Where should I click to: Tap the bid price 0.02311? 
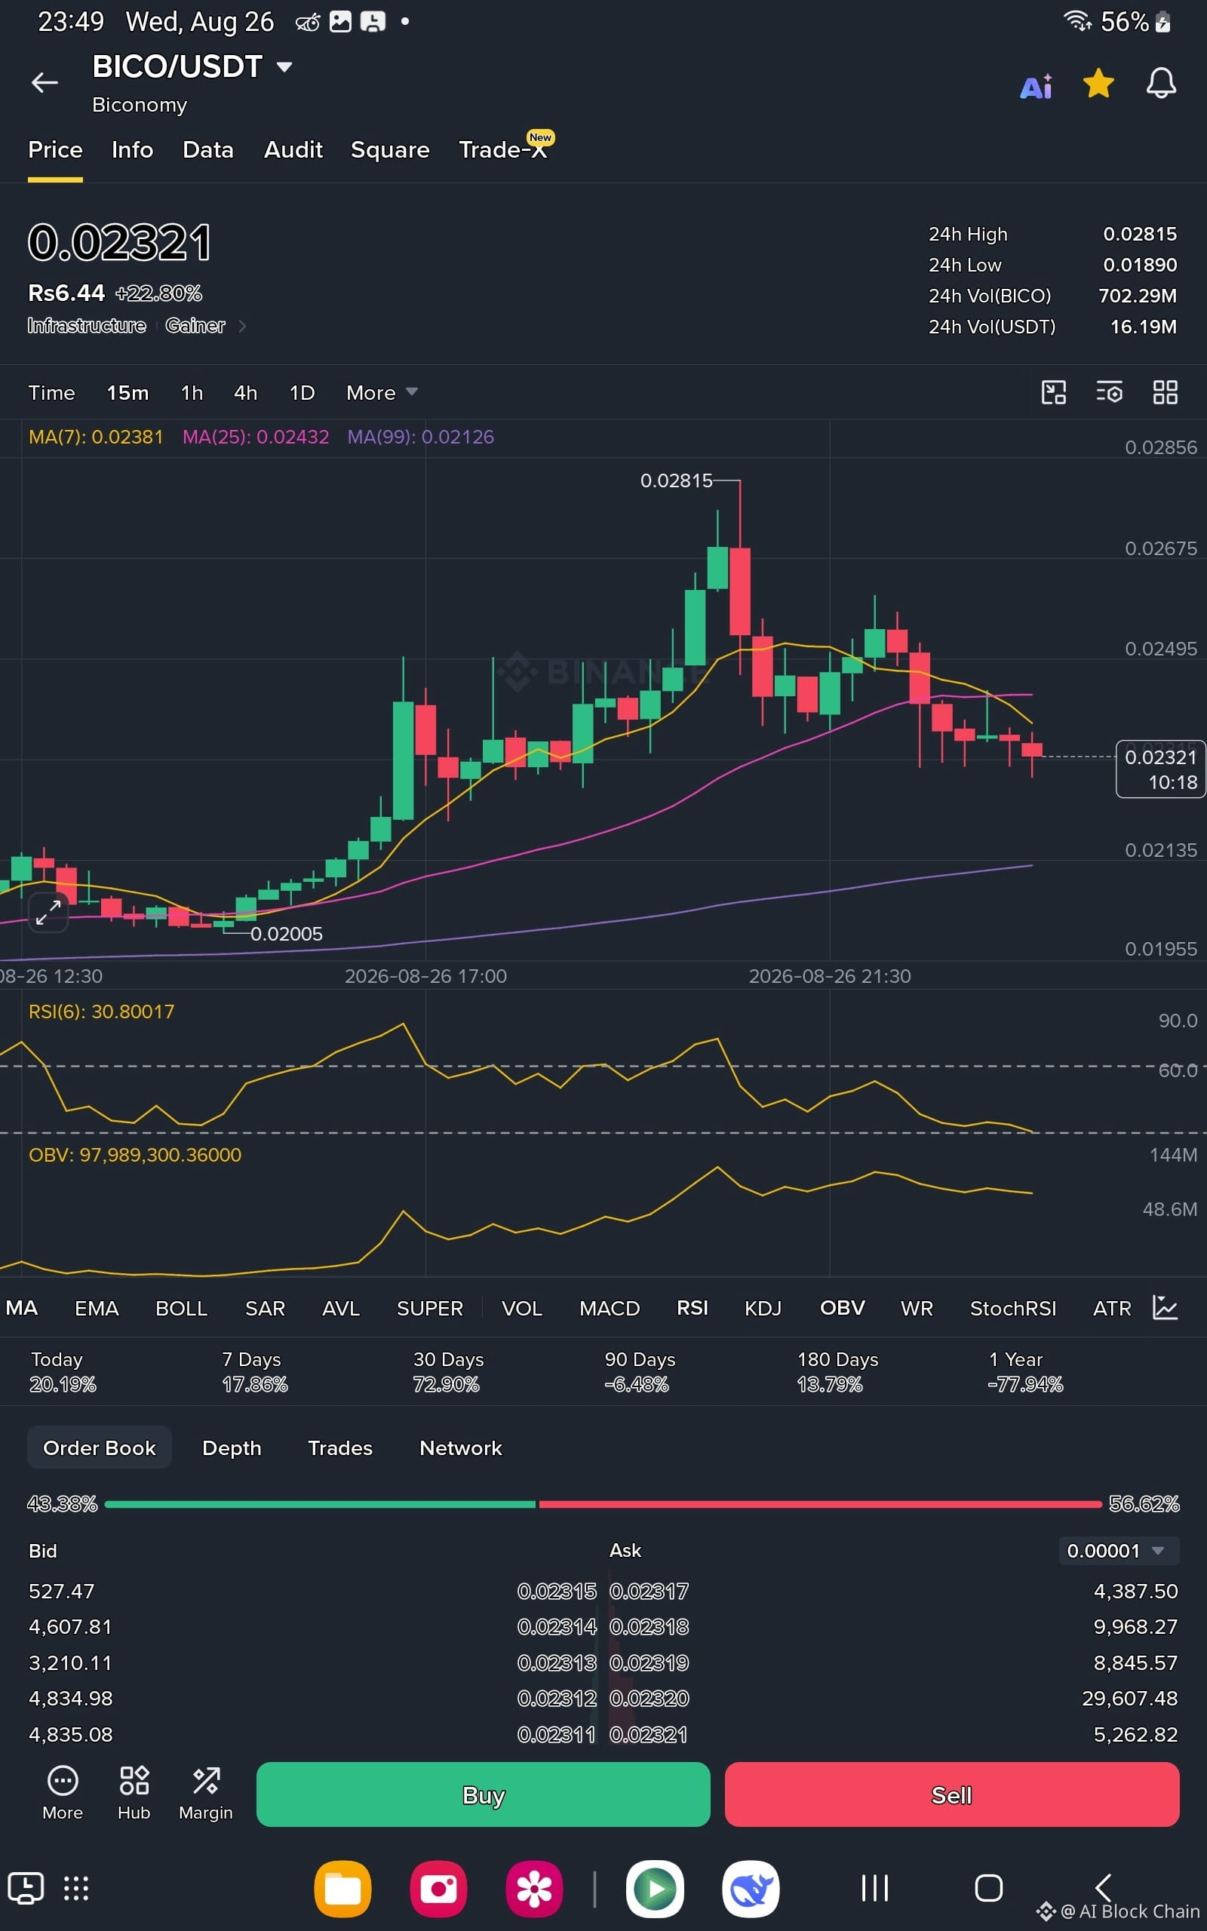(x=557, y=1734)
